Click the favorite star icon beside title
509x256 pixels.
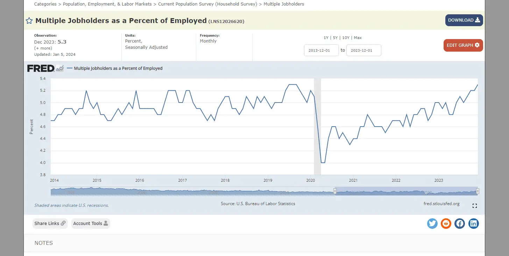(x=29, y=21)
